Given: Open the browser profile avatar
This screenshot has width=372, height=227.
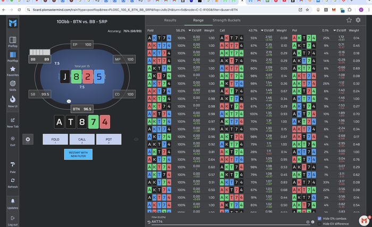Looking at the screenshot, I should 361,10.
